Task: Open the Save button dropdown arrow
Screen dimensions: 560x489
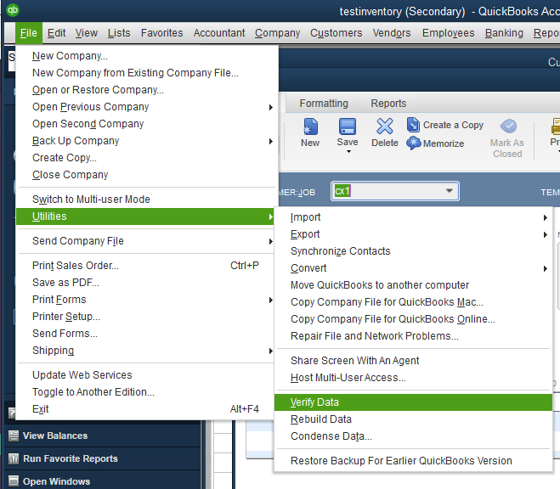Action: (348, 152)
